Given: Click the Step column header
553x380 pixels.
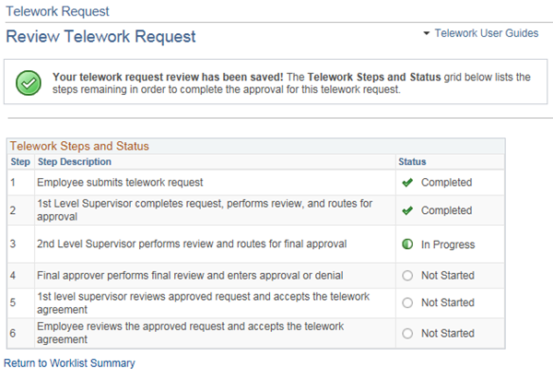Looking at the screenshot, I should click(x=20, y=161).
